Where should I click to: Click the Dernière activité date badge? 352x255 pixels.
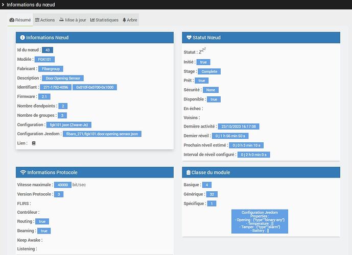pos(239,126)
